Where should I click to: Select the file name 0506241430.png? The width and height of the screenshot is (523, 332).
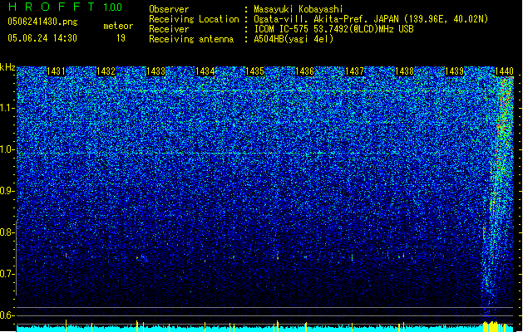pyautogui.click(x=42, y=22)
